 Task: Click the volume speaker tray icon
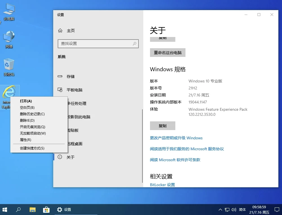[234, 209]
